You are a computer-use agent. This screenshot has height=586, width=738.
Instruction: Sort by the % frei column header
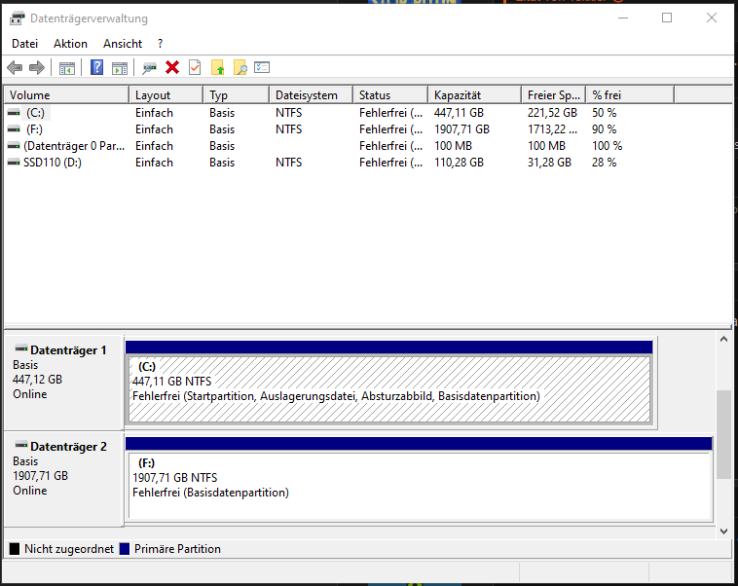[630, 95]
